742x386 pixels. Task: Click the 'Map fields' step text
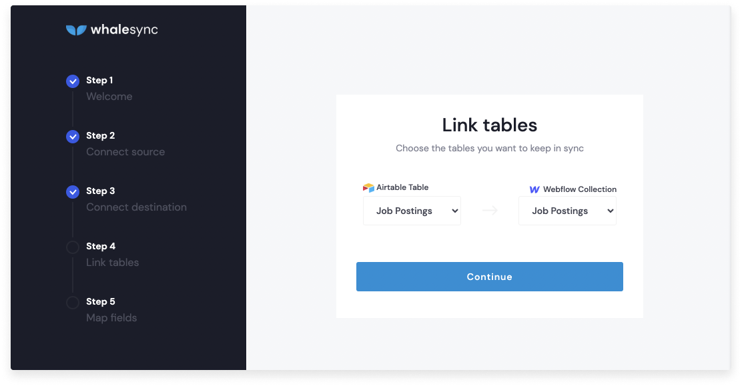click(111, 318)
